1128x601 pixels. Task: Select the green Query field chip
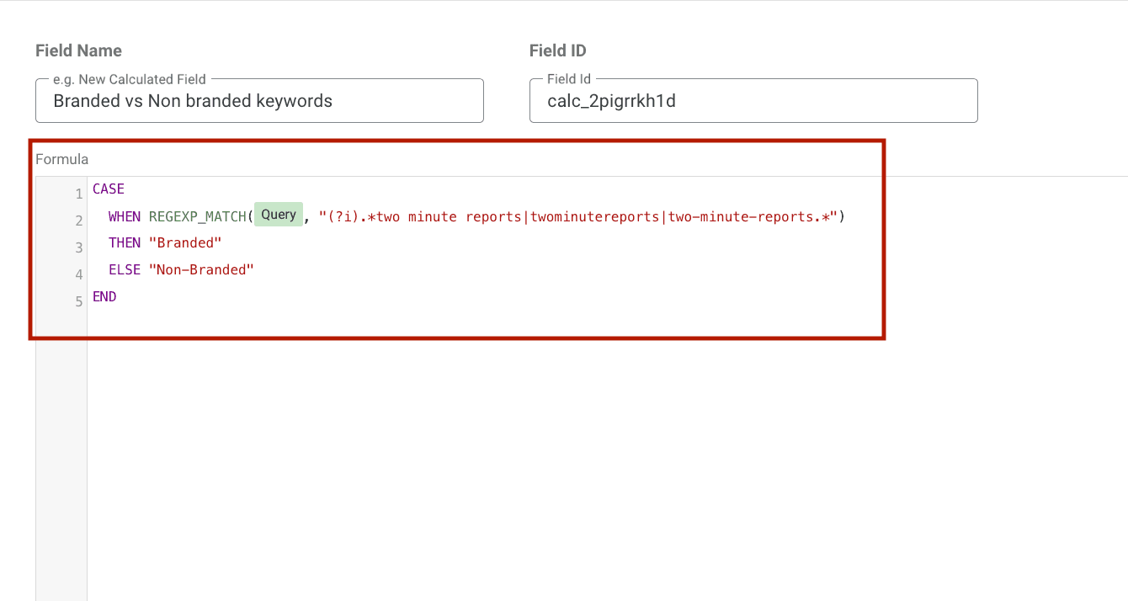(278, 215)
